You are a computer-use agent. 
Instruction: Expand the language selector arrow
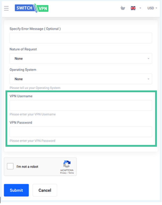(x=140, y=8)
